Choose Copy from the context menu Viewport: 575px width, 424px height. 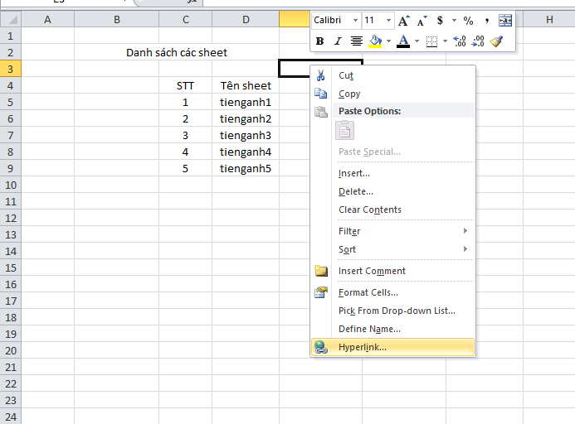392,94
